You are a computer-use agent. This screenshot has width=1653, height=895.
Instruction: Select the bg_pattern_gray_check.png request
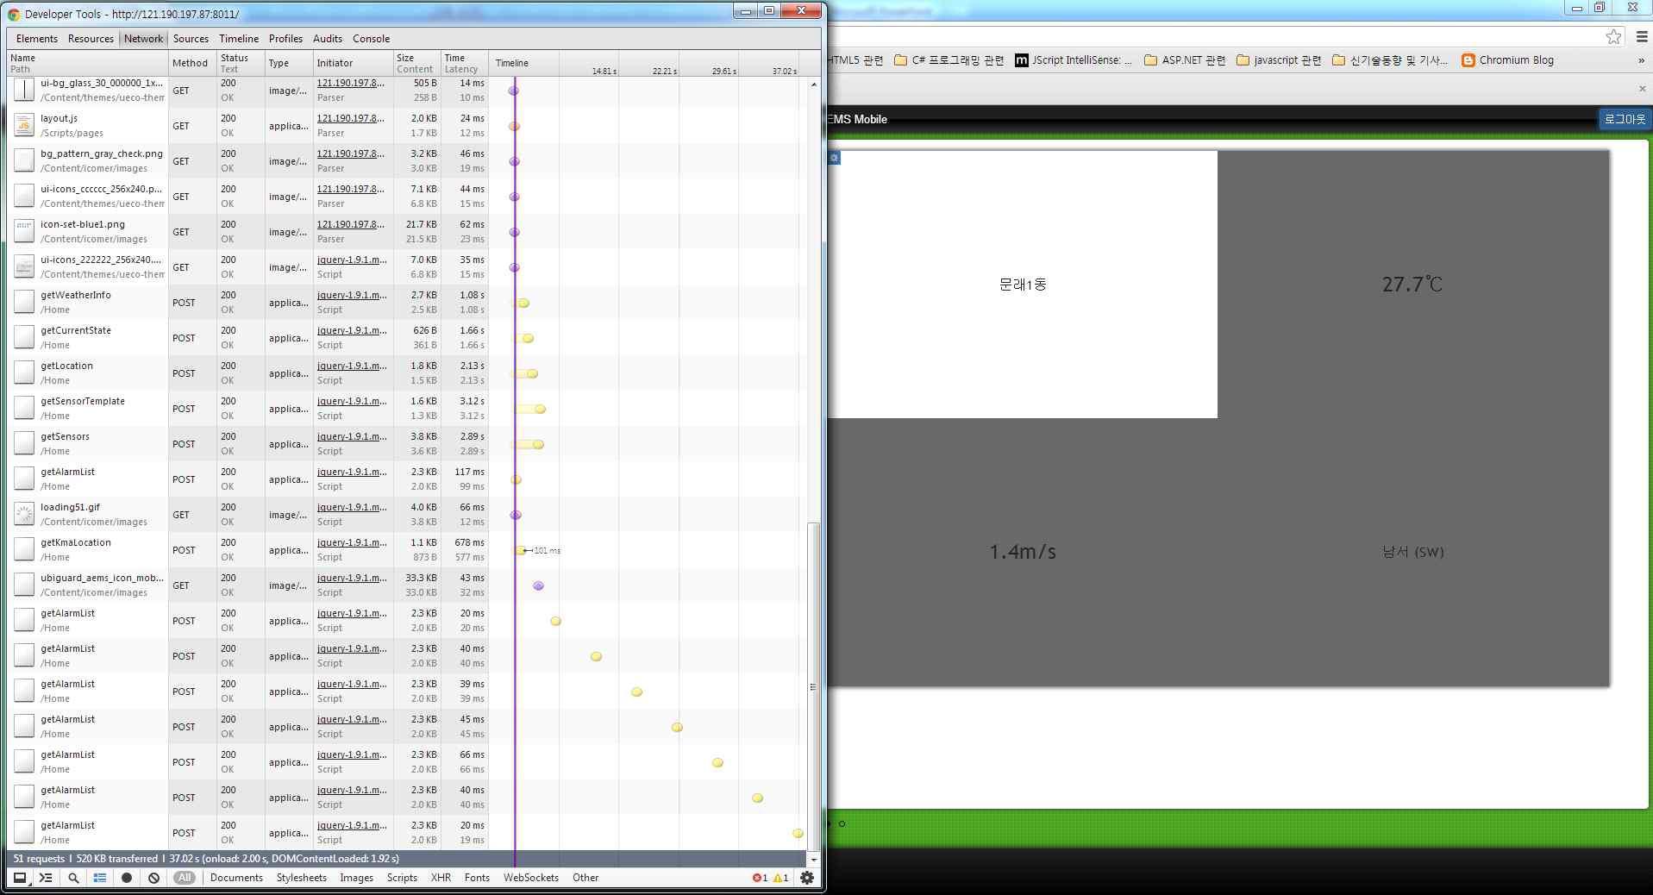[407, 161]
